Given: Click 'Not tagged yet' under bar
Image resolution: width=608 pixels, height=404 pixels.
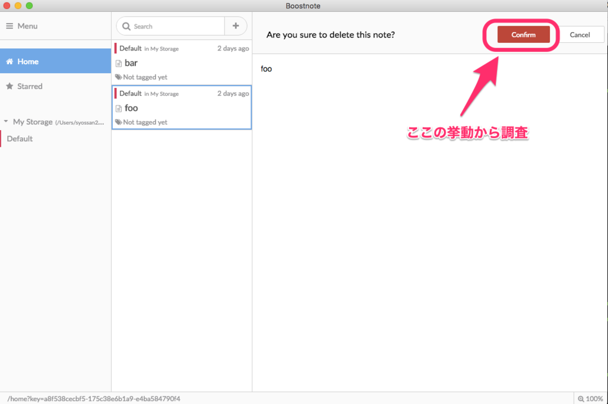Looking at the screenshot, I should [145, 77].
